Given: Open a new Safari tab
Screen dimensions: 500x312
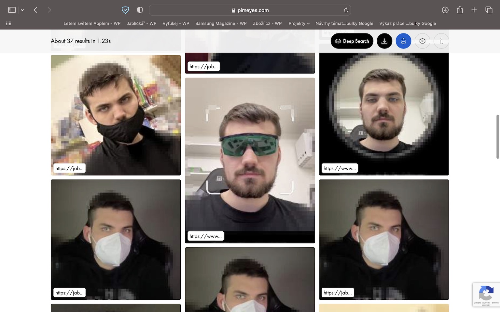Looking at the screenshot, I should pyautogui.click(x=474, y=10).
